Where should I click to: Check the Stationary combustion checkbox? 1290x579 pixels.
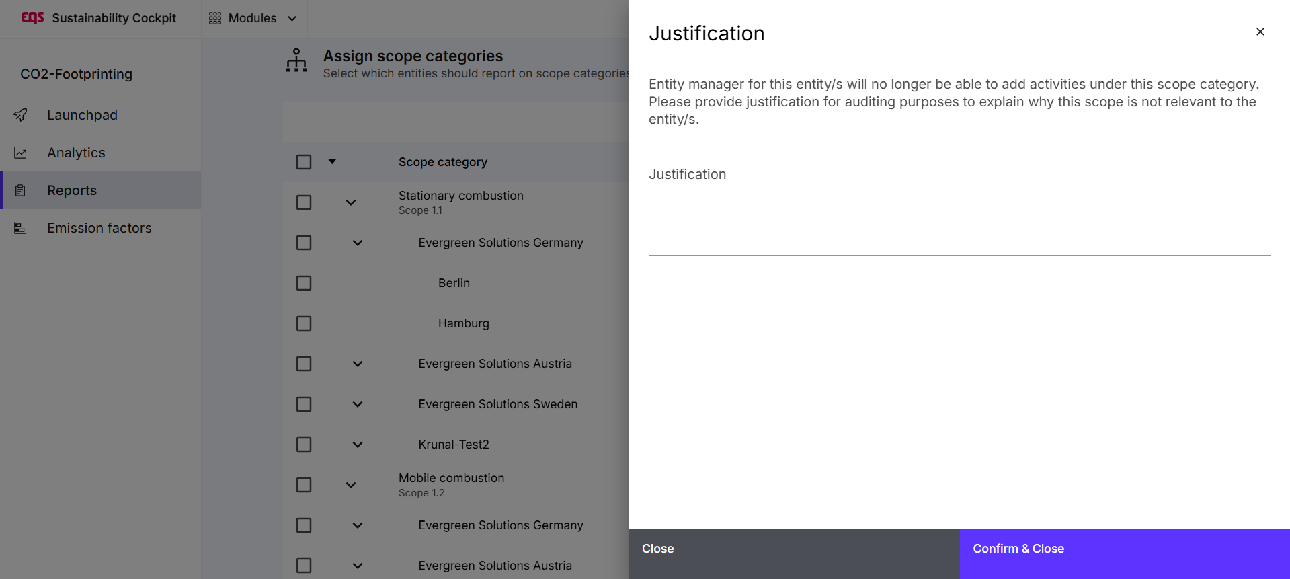tap(304, 202)
